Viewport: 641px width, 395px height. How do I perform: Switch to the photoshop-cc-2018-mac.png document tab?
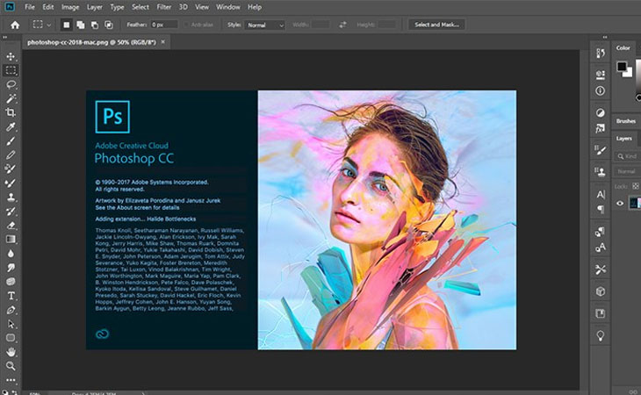click(91, 42)
